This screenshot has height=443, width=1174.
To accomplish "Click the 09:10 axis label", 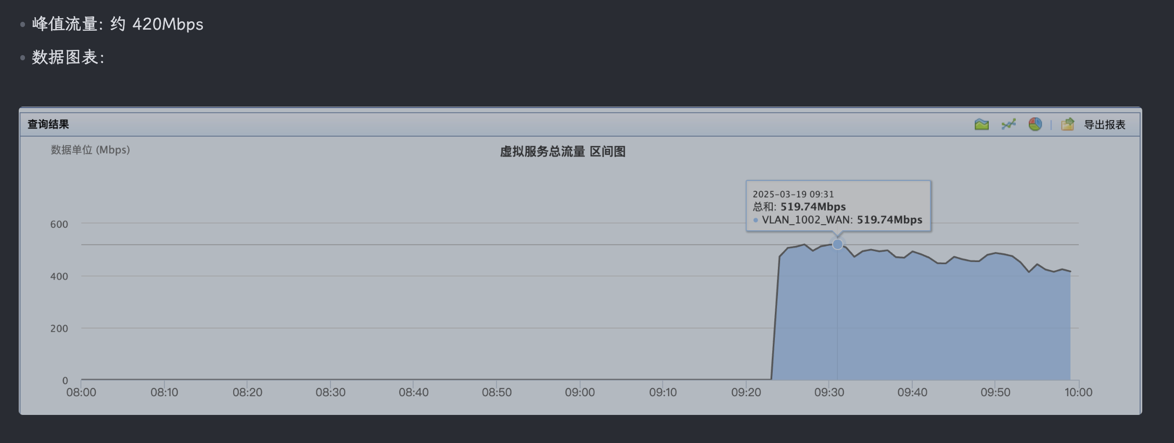I will pos(663,393).
